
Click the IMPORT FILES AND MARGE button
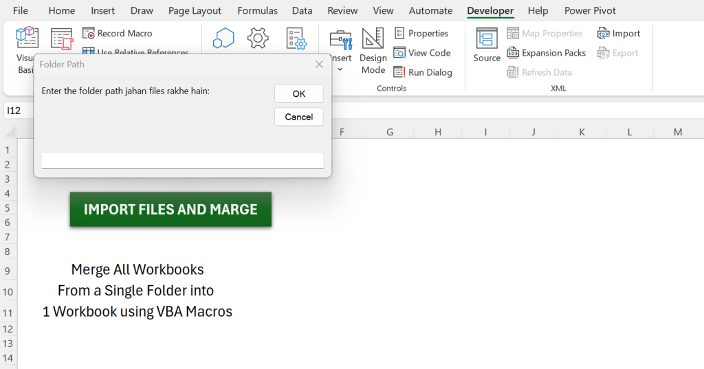[170, 209]
